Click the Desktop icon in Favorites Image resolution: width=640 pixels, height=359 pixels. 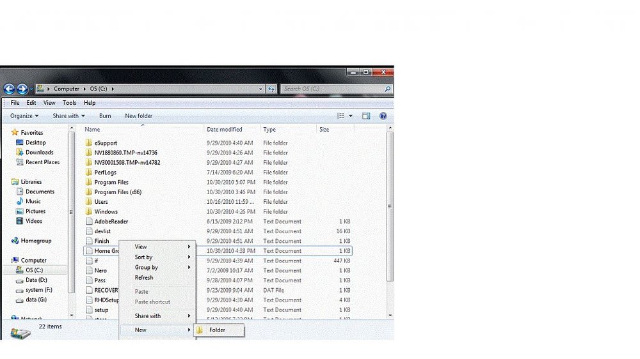pos(19,142)
